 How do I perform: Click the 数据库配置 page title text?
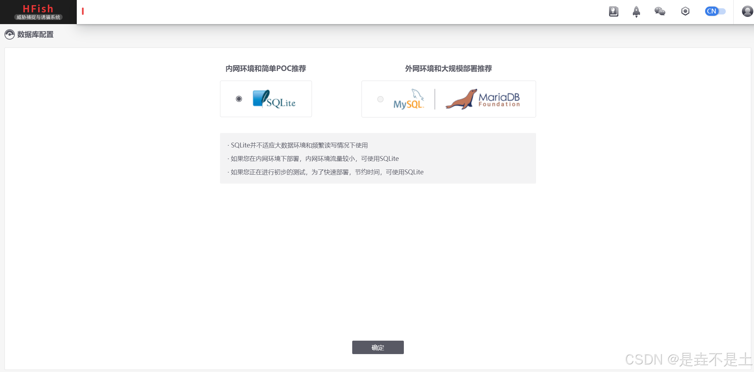(x=35, y=34)
